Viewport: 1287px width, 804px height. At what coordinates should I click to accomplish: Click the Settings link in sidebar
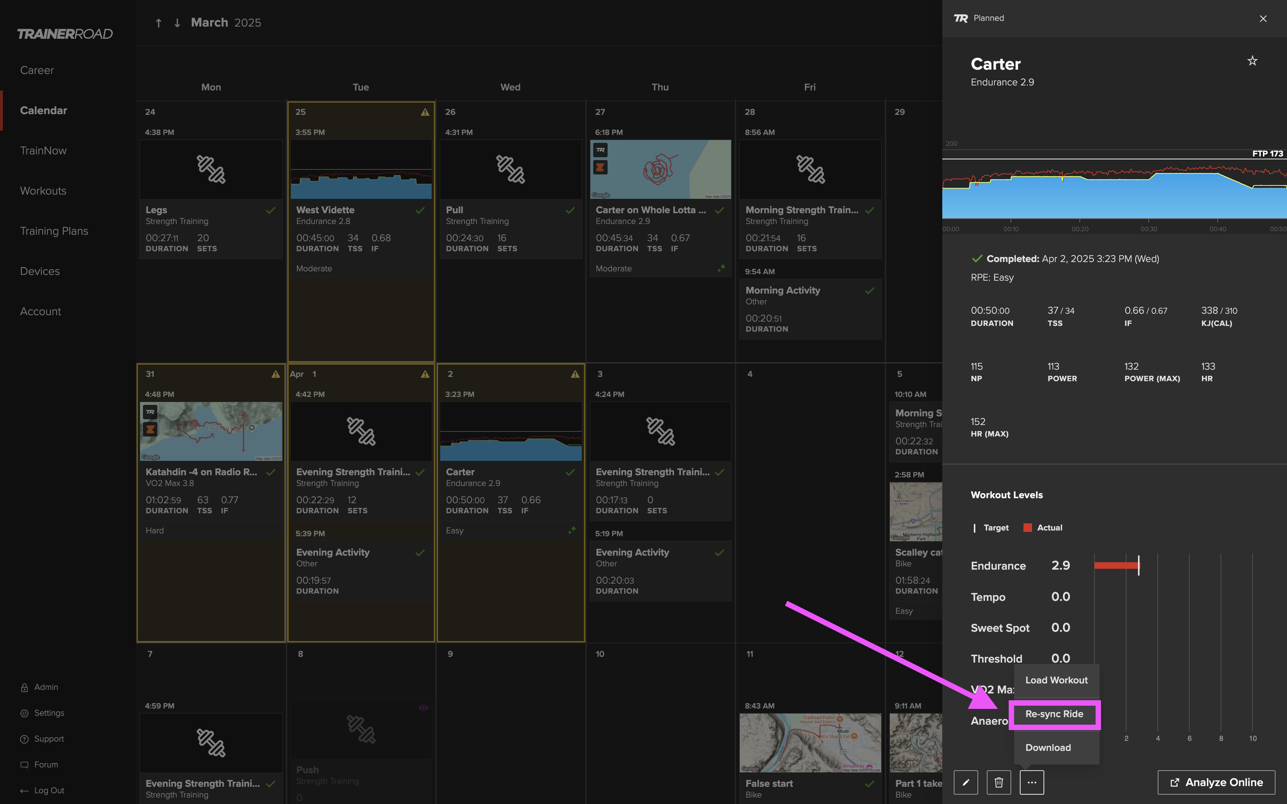click(49, 713)
